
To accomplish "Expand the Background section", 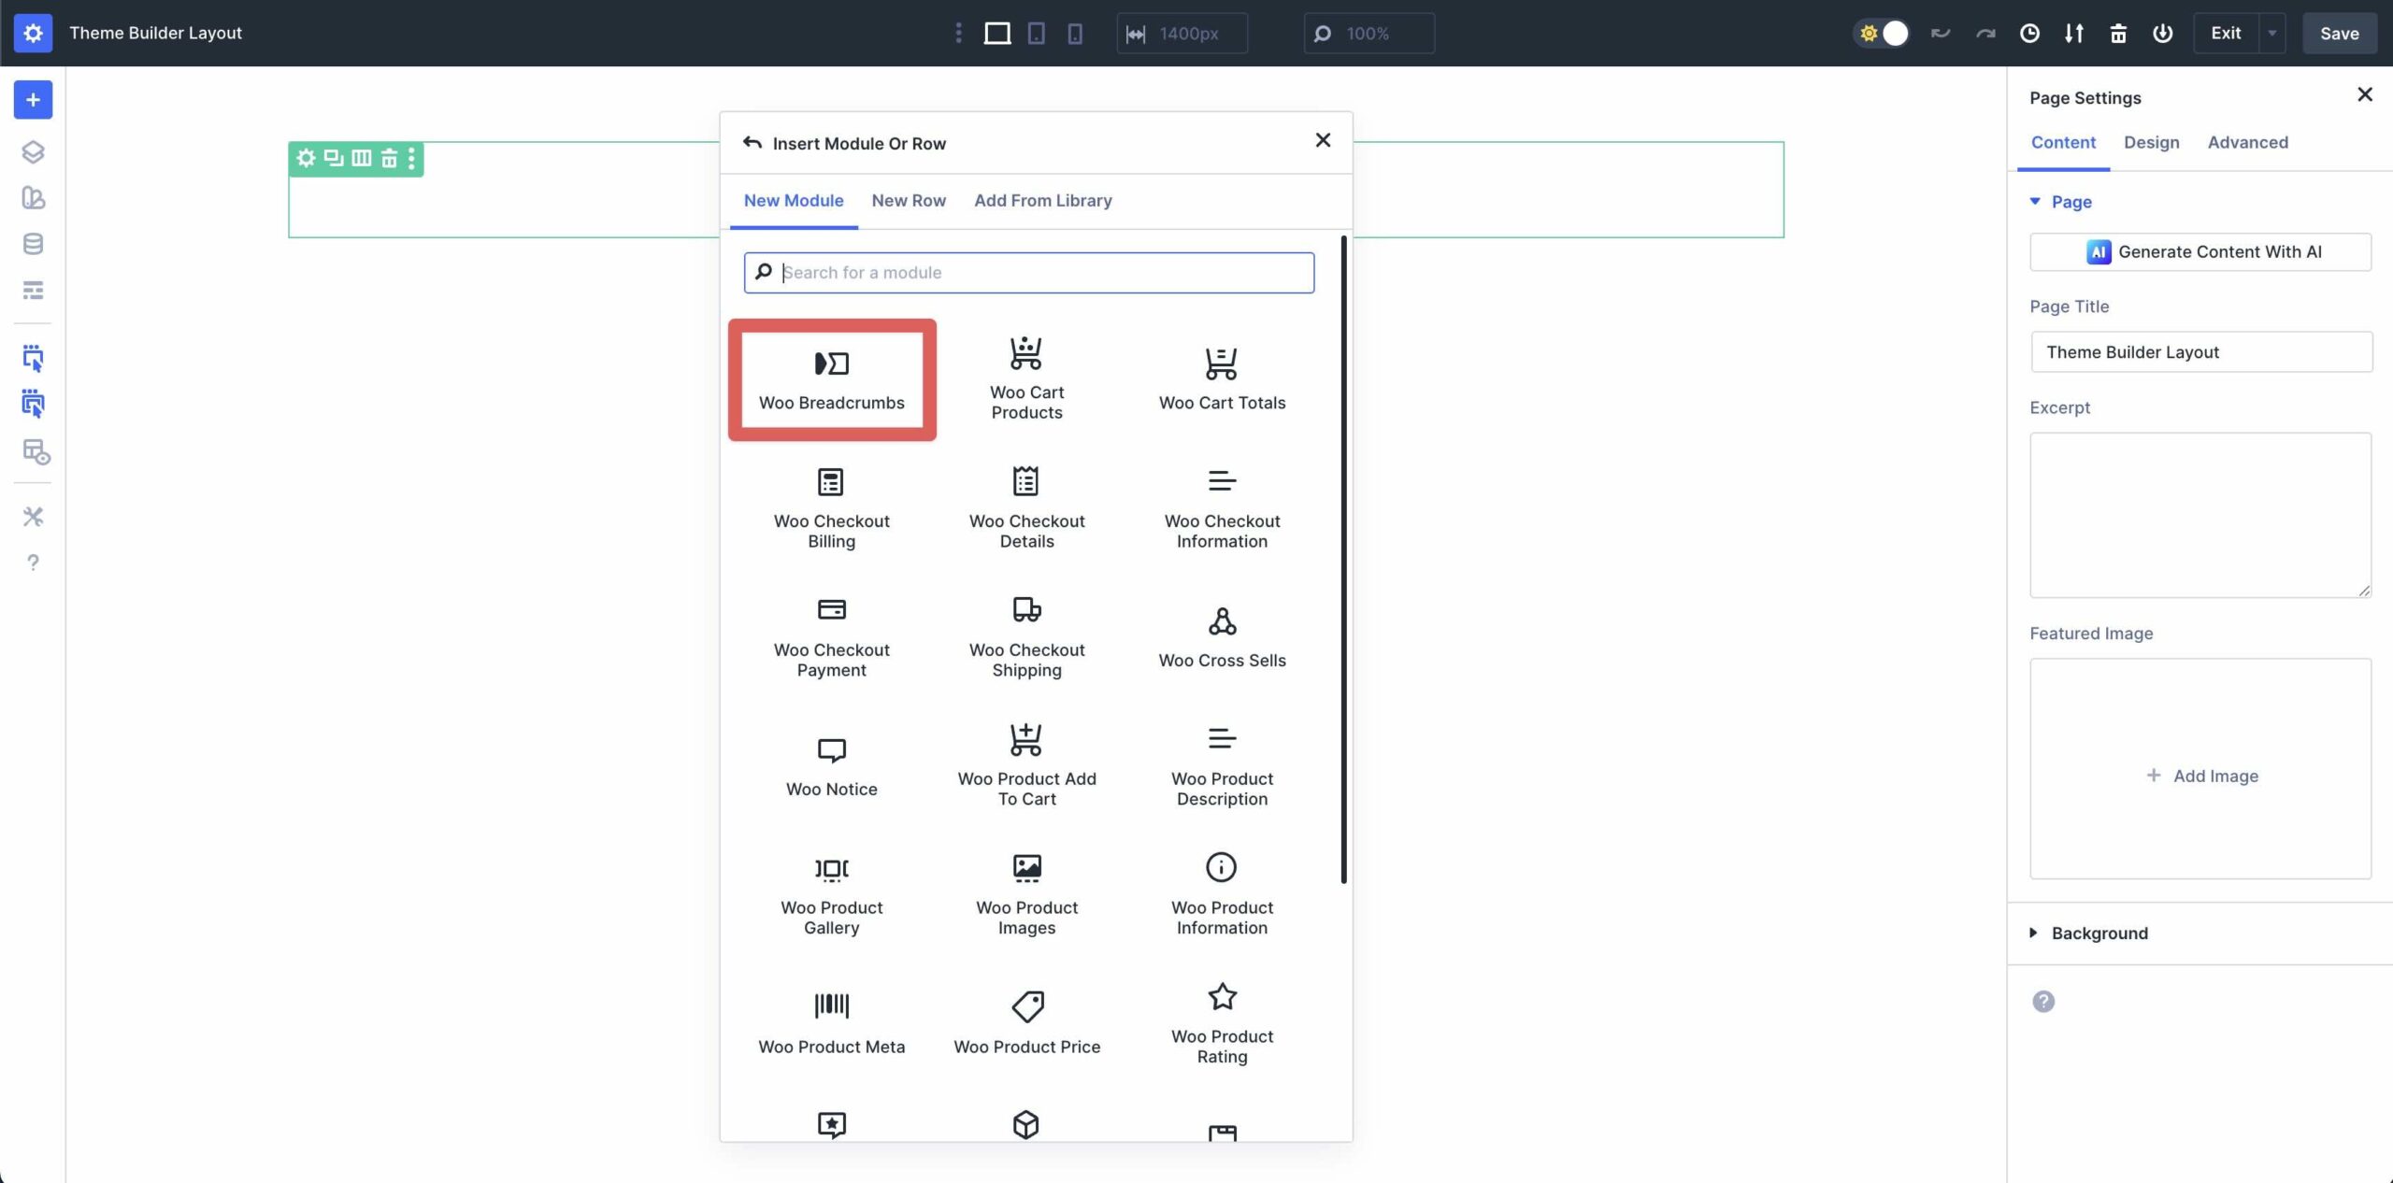I will click(x=2099, y=933).
